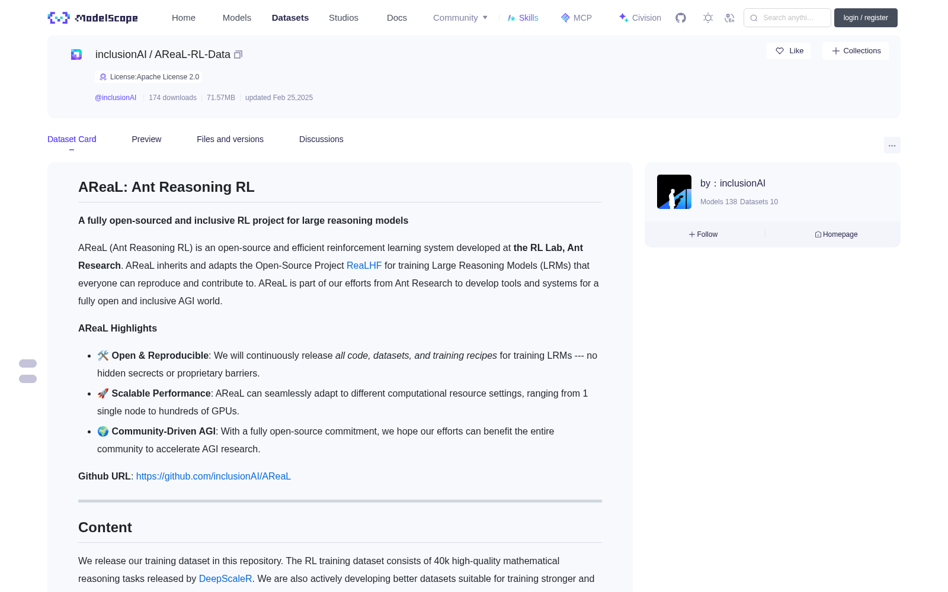
Task: Focus the Search anything input field
Action: 787,18
